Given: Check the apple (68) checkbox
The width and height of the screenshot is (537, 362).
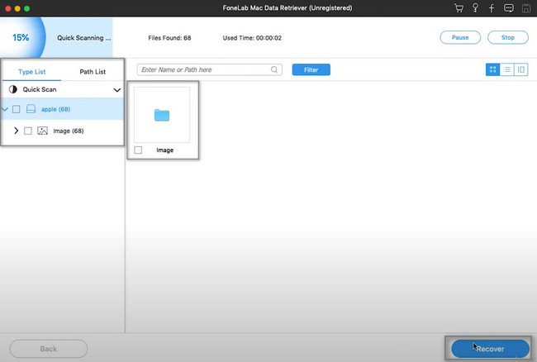Looking at the screenshot, I should tap(16, 109).
